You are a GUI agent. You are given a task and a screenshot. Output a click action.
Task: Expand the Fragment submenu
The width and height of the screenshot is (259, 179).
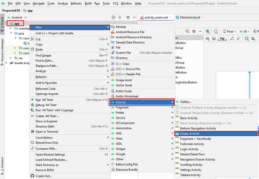pyautogui.click(x=142, y=108)
